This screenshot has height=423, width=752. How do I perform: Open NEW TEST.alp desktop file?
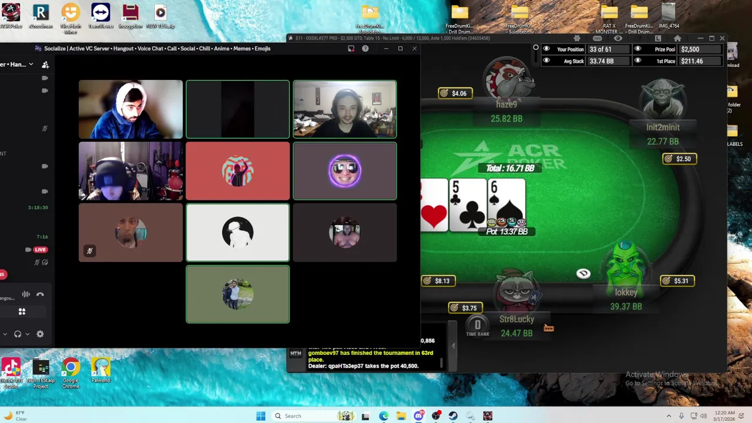click(x=160, y=16)
